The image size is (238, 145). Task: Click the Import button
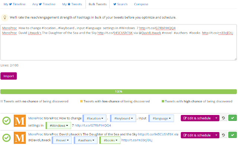point(9,76)
